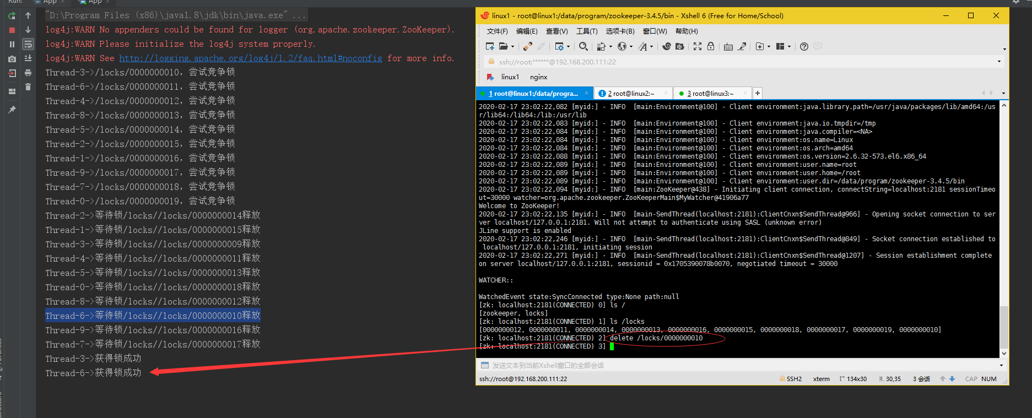Click the globe encoding icon in Xshell
The width and height of the screenshot is (1032, 418).
pyautogui.click(x=622, y=46)
